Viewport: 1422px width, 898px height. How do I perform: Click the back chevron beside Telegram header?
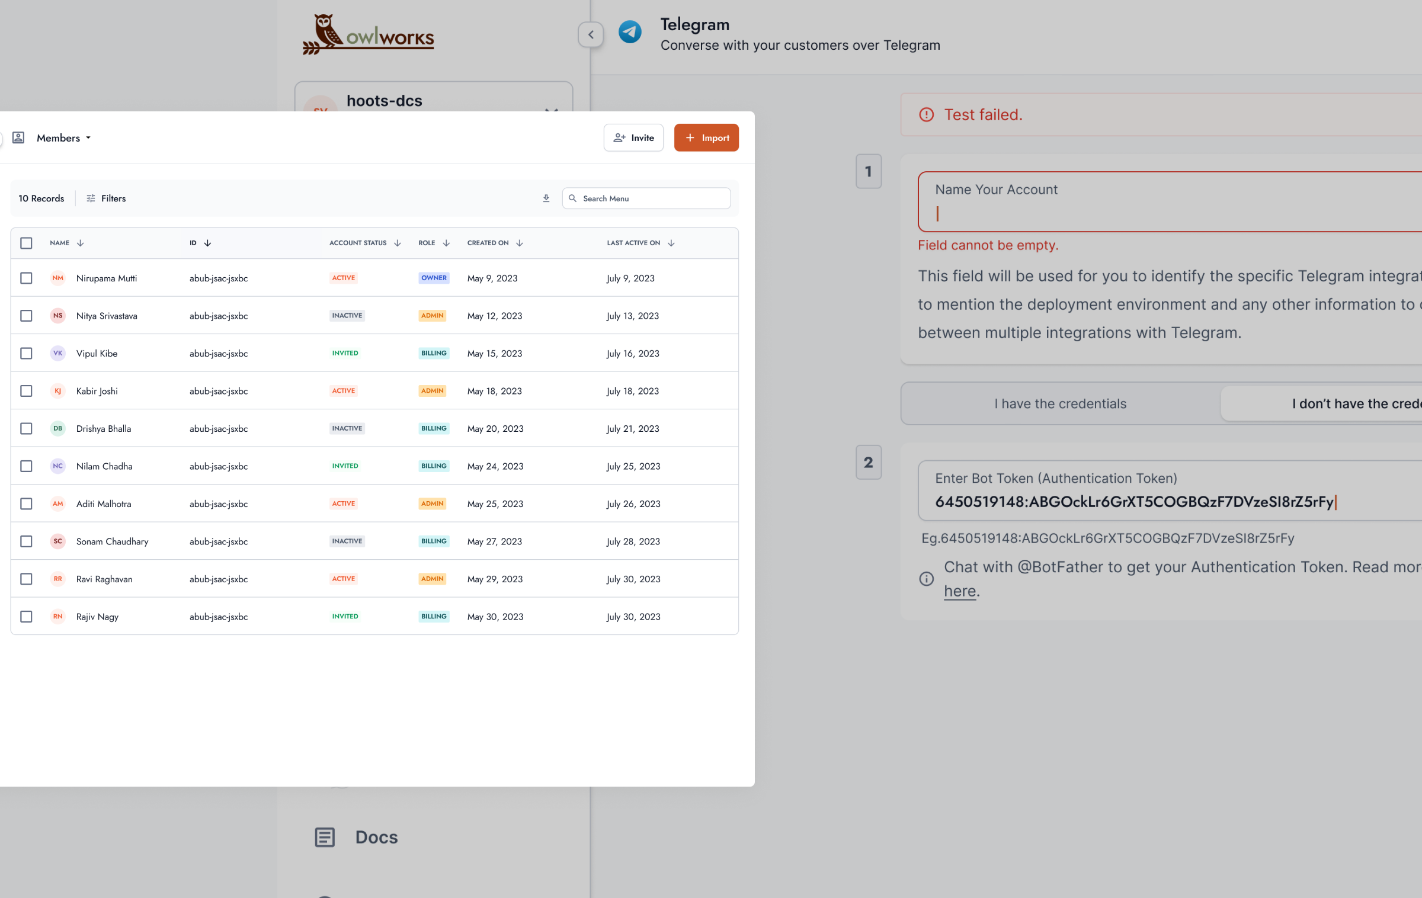[x=591, y=34]
